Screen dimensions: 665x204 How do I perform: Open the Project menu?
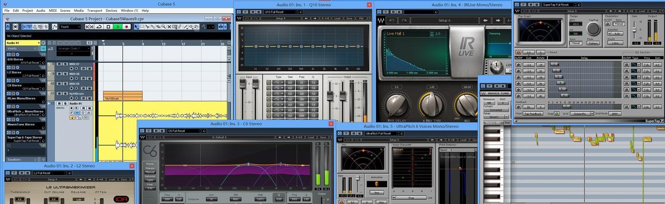pyautogui.click(x=28, y=10)
